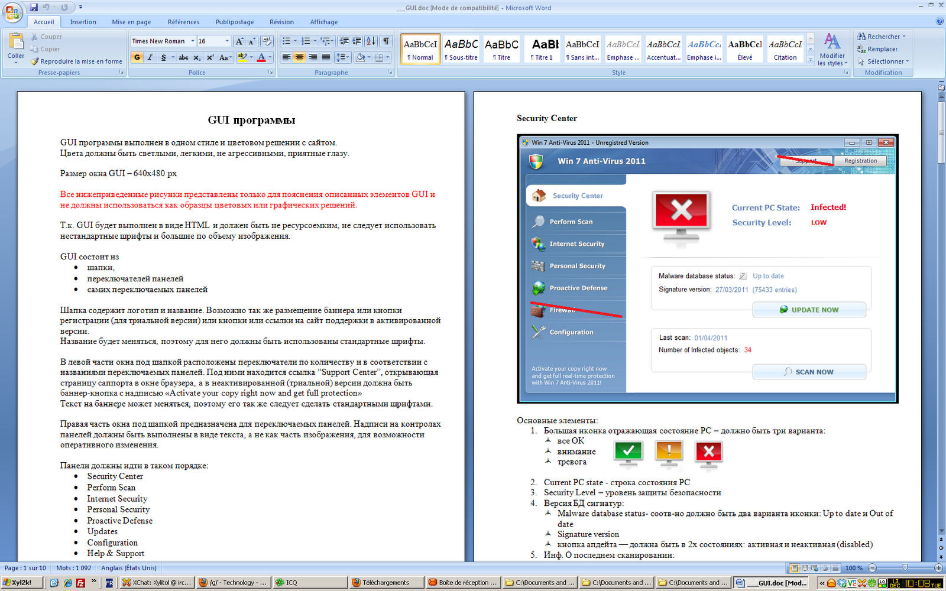Expand the full styles gallery
Screen dimensions: 946x591
click(811, 59)
